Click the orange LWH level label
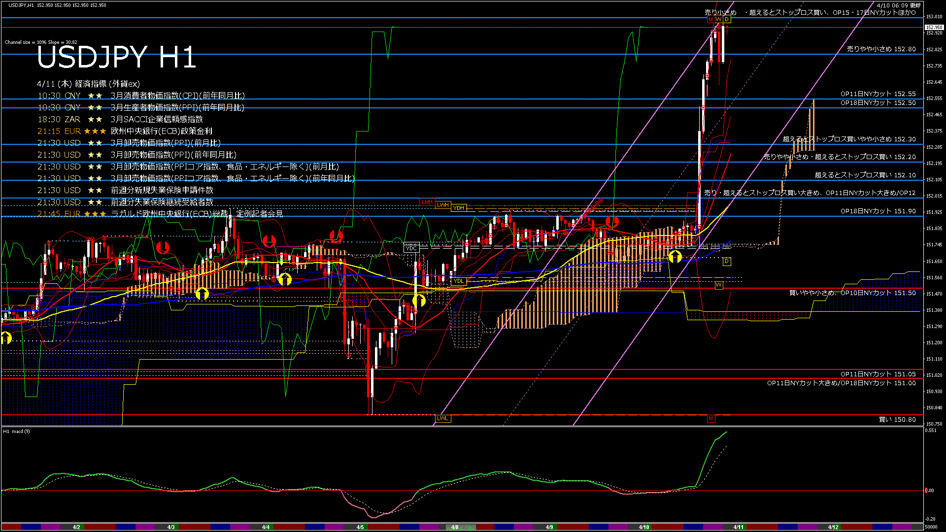Viewport: 946px width, 532px height. pos(443,205)
